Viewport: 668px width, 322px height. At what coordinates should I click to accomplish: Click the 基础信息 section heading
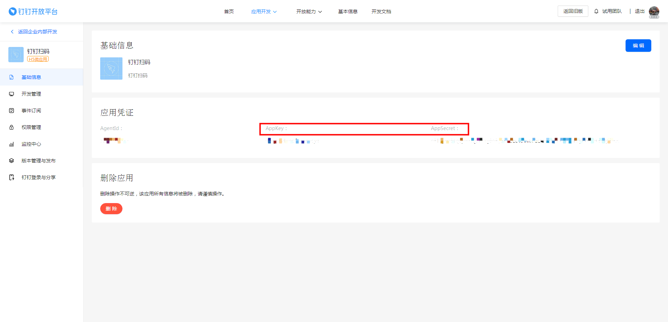point(117,46)
